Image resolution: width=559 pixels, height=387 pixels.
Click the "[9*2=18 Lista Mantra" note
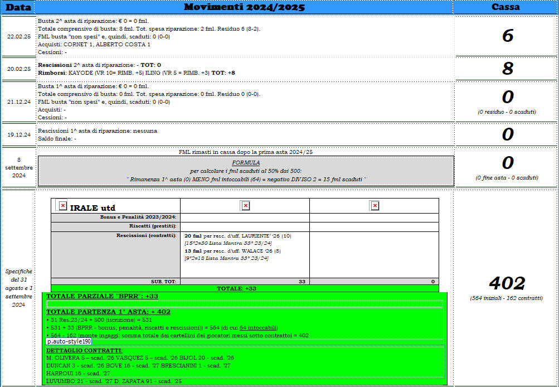226,258
